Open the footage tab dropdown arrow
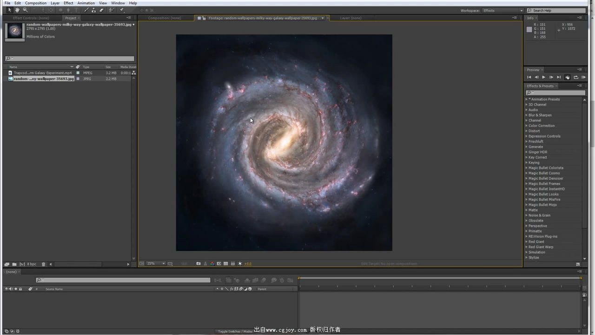This screenshot has height=335, width=595. [x=323, y=18]
